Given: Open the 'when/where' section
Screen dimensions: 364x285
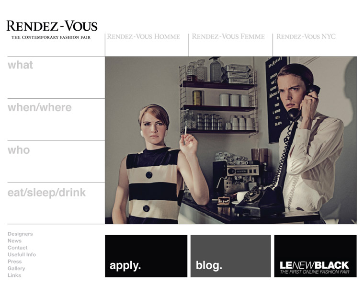Looking at the screenshot, I should click(39, 108).
